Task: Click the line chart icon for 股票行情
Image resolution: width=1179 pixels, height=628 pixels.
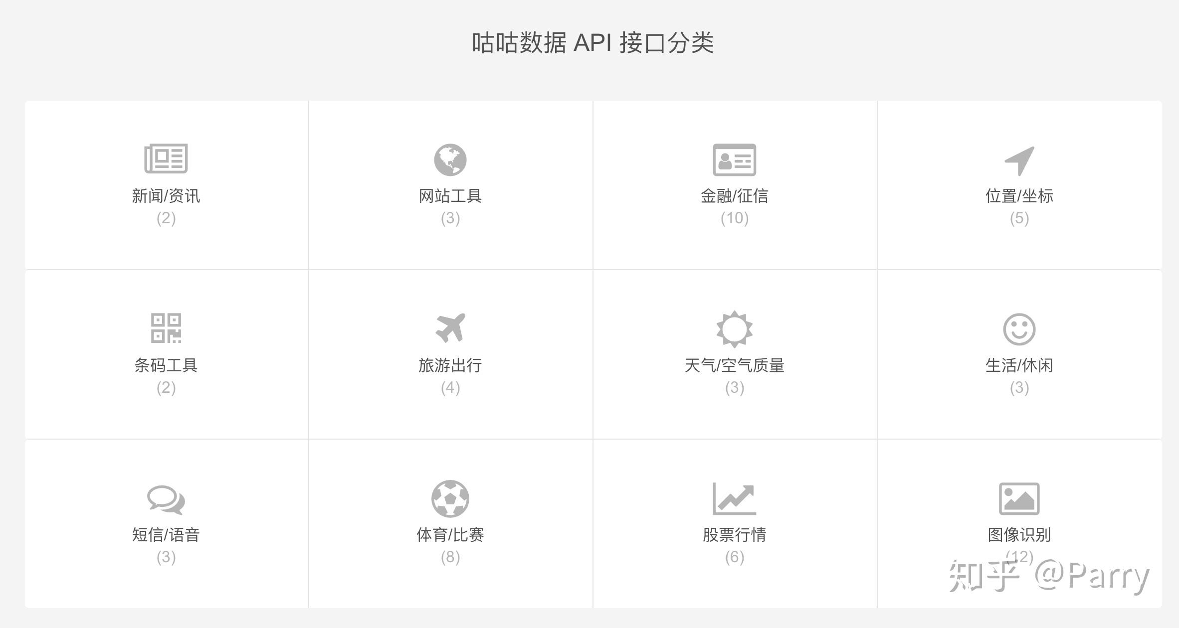Action: [734, 498]
